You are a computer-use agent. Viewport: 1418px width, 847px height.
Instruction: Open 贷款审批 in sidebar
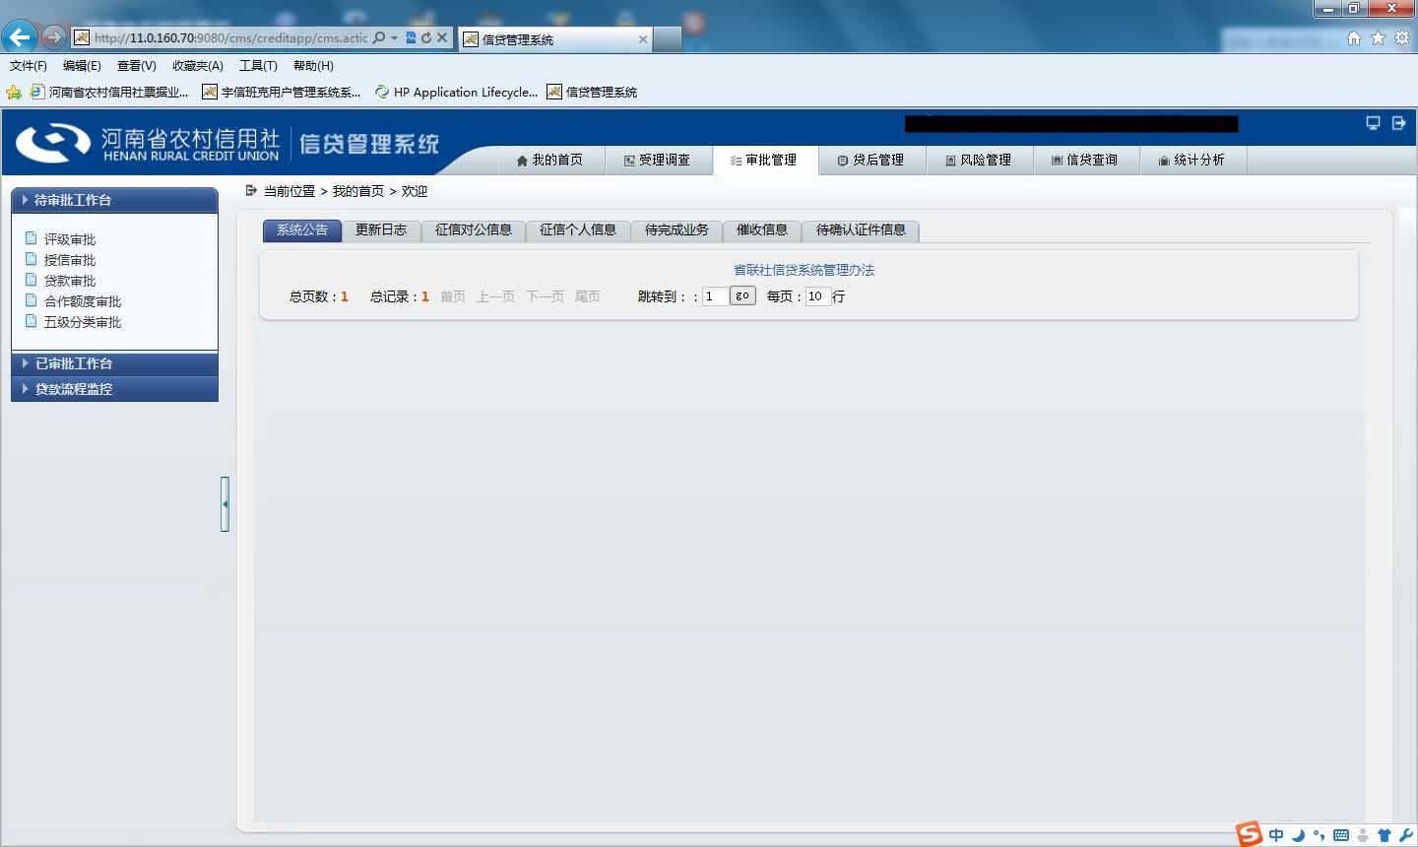tap(70, 281)
